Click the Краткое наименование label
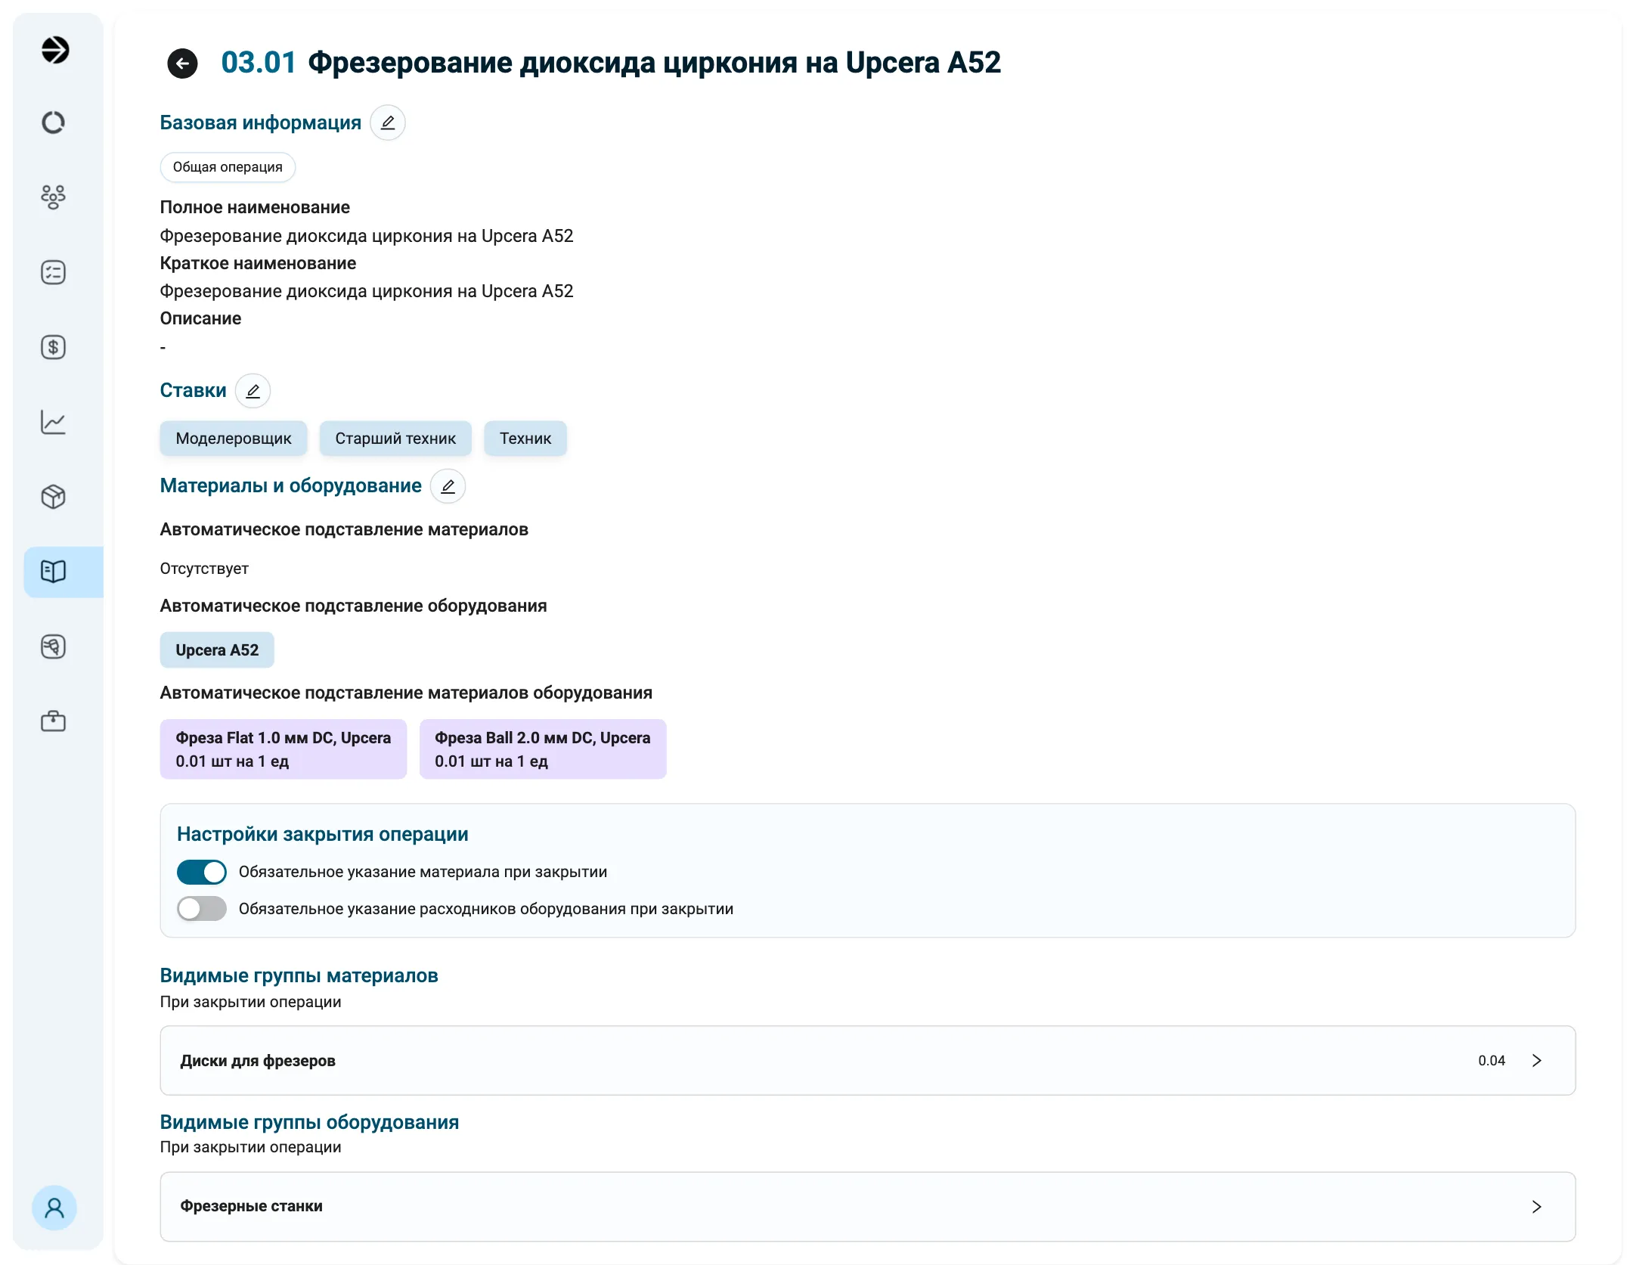Viewport: 1633px width, 1265px height. 258,263
